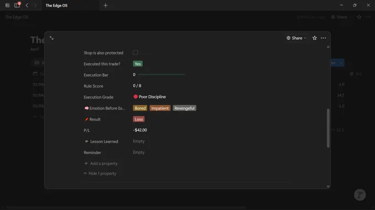
Task: Click P/L value -$42.00
Action: pyautogui.click(x=140, y=130)
